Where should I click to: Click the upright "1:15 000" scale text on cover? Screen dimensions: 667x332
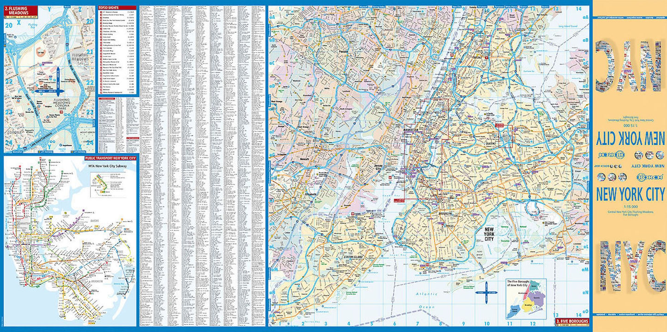[631, 207]
